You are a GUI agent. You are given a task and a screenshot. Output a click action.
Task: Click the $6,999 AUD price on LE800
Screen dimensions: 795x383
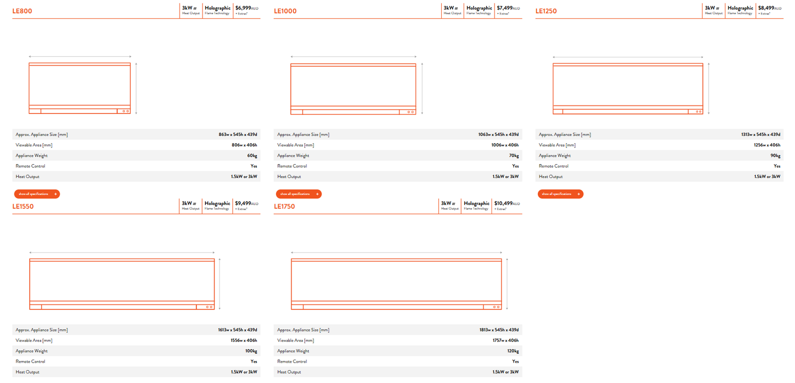pos(247,10)
